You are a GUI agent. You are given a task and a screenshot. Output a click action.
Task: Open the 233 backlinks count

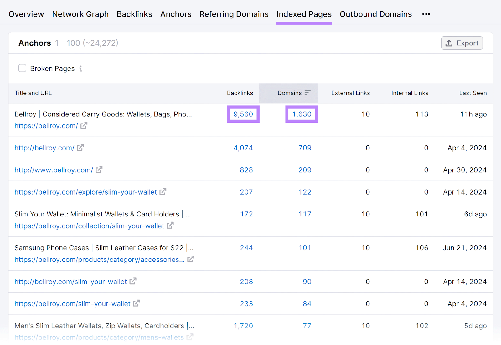point(246,304)
